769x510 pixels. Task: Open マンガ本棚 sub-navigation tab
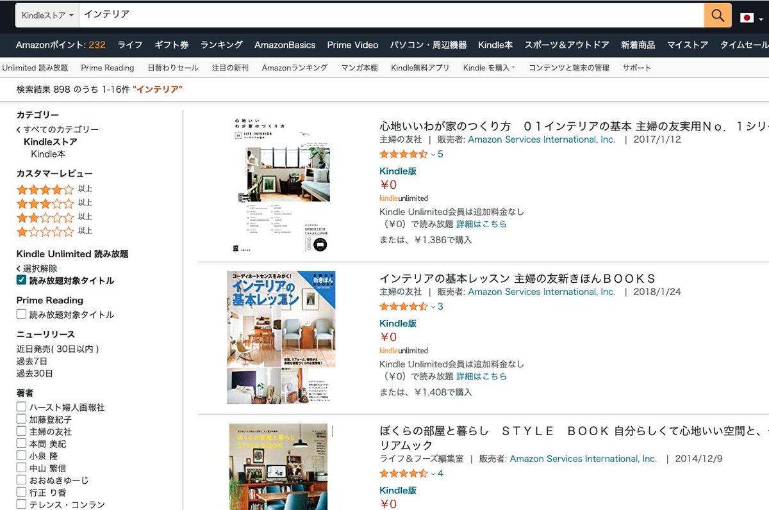[x=360, y=68]
